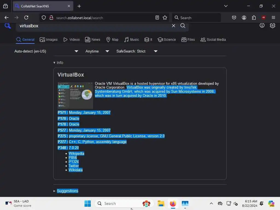Open Firefox account icon
This screenshot has width=280, height=210.
[x=244, y=17]
